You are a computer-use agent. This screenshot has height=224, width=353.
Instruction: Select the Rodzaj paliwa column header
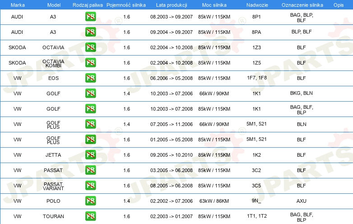coord(88,5)
